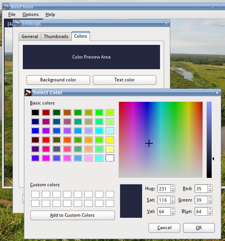Viewport: 225px width, 241px height.
Task: Click Add to Custom Colors
Action: coord(72,215)
